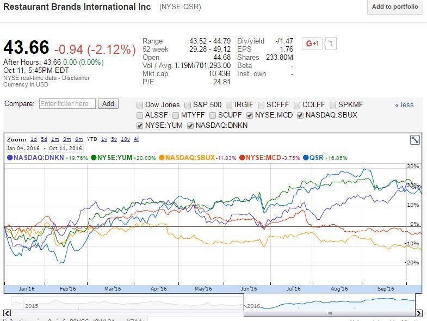Click the purple NASDAQ:DNKN legend dot
This screenshot has width=427, height=321.
10,157
